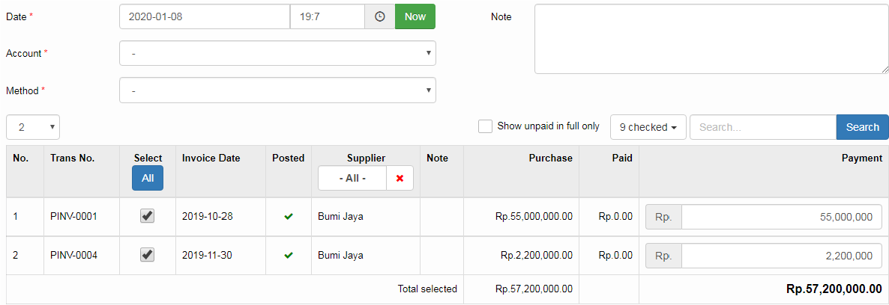
Task: Uncheck the PINV-0004 select checkbox
Action: [148, 255]
